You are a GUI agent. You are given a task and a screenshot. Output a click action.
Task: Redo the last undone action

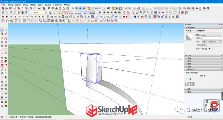coord(35,8)
